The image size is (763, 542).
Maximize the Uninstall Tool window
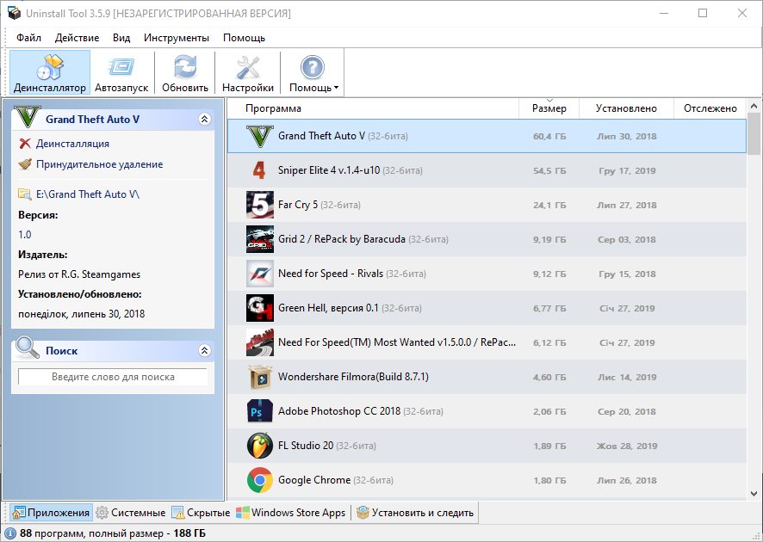tap(703, 13)
